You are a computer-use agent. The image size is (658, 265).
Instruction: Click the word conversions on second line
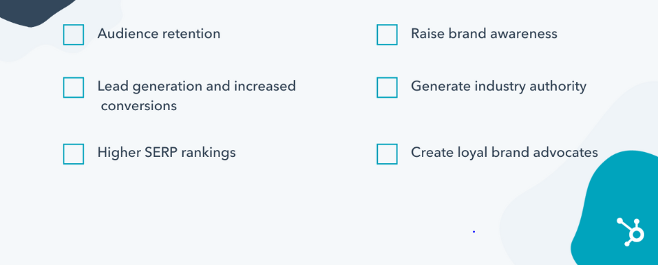[x=139, y=106]
